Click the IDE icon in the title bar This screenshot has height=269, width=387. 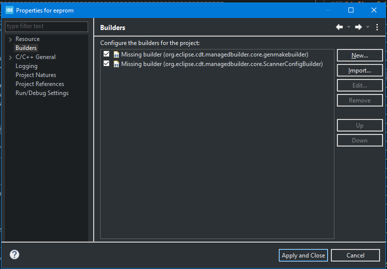10,10
